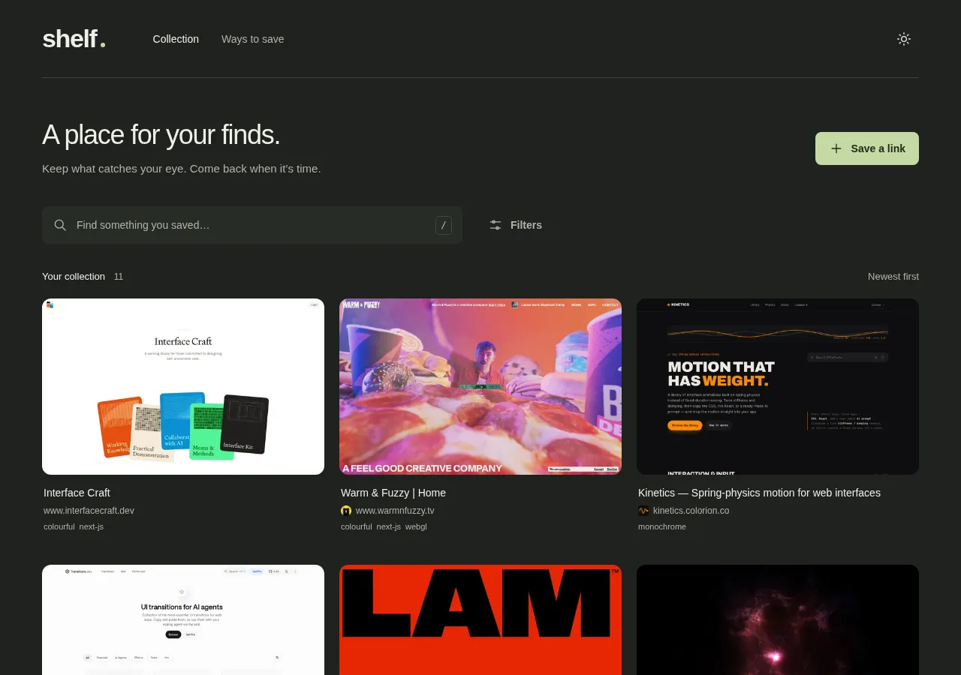Click the collection count 11
The height and width of the screenshot is (675, 961).
coord(119,277)
